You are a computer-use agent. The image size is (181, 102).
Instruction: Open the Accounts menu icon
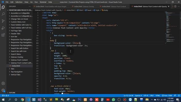pos(3,83)
